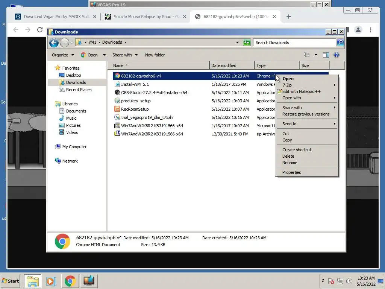Select Desktop in Favorites

(x=73, y=75)
